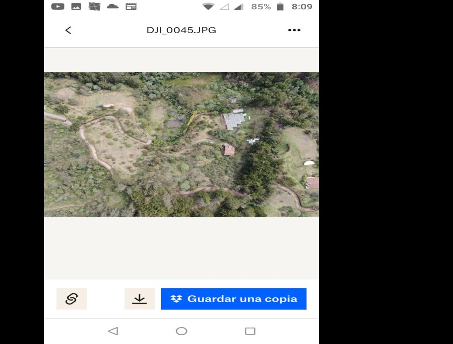Tap the picture notification icon in status bar
Image resolution: width=453 pixels, height=344 pixels.
coord(75,7)
